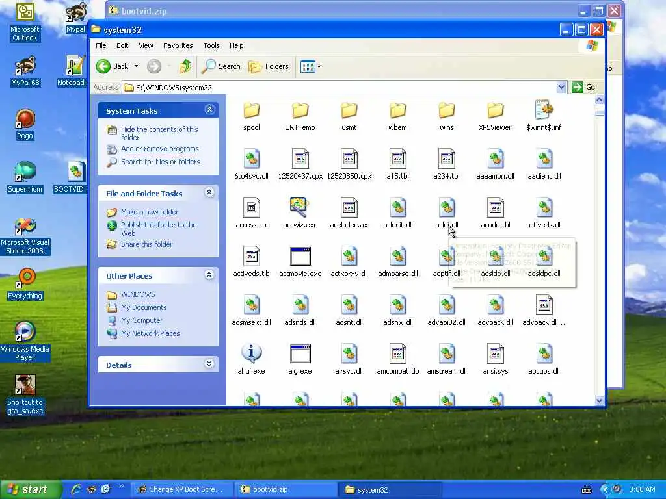
Task: Open the File menu
Action: (101, 45)
